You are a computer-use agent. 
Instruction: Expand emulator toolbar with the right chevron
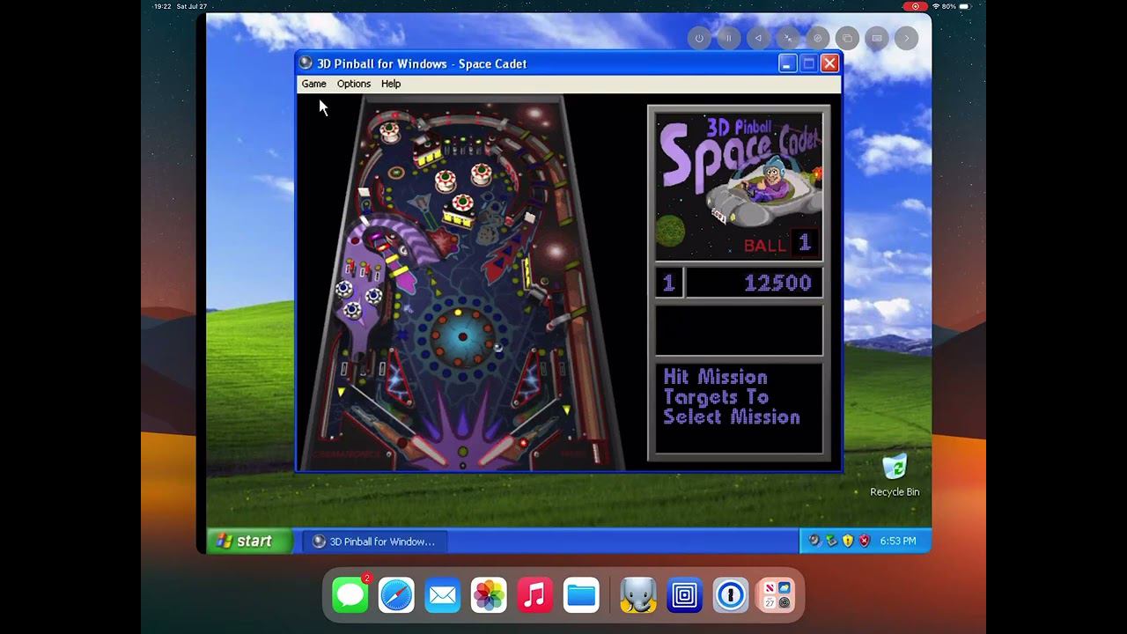click(x=906, y=38)
